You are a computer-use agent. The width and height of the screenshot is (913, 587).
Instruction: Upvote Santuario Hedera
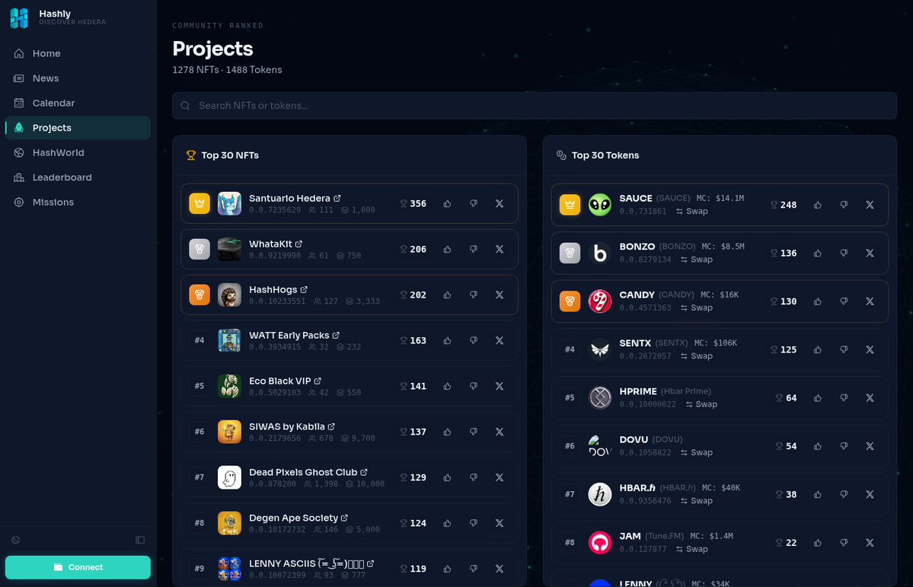[447, 204]
